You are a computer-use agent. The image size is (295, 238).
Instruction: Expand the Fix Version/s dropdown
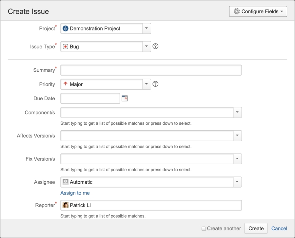[237, 159]
